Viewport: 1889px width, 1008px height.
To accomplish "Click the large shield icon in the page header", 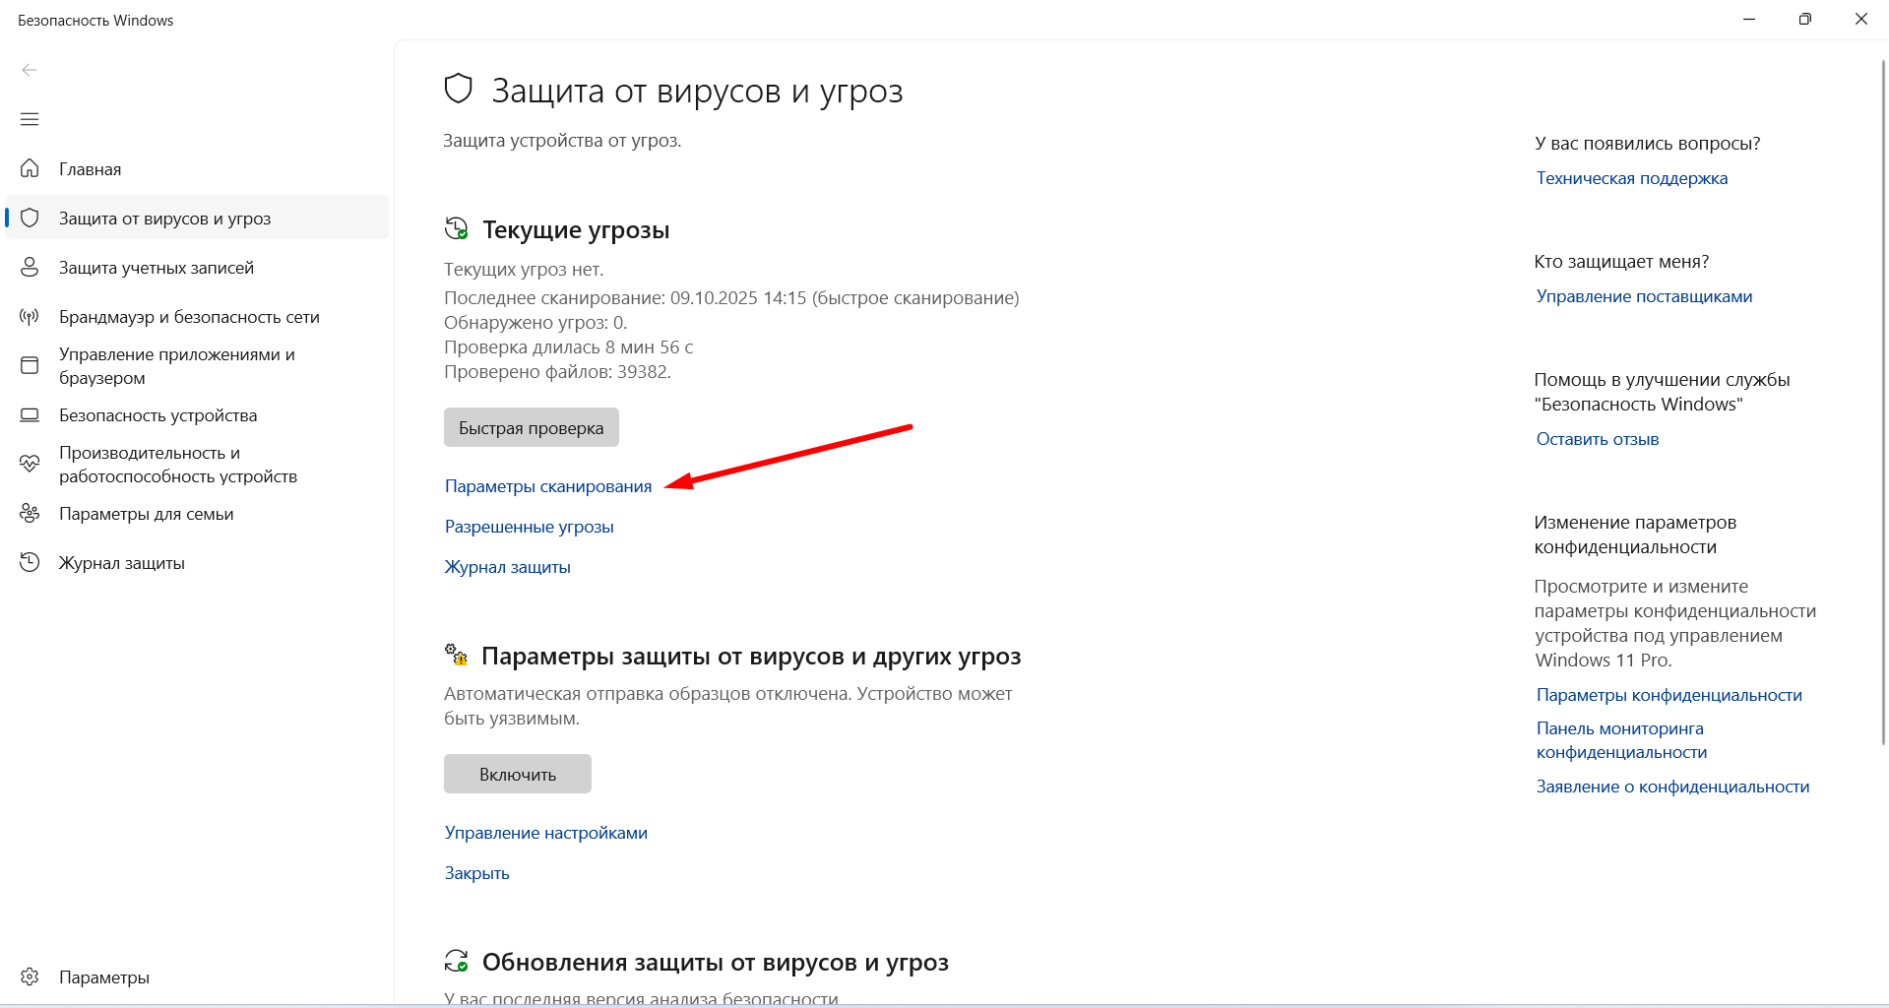I will coord(459,89).
